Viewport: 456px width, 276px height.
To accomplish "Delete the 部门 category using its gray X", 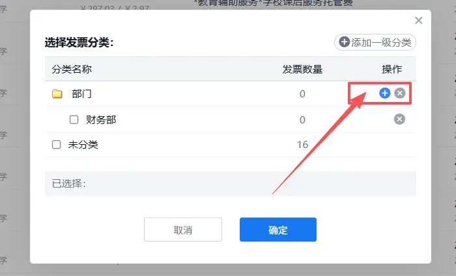I will point(400,94).
